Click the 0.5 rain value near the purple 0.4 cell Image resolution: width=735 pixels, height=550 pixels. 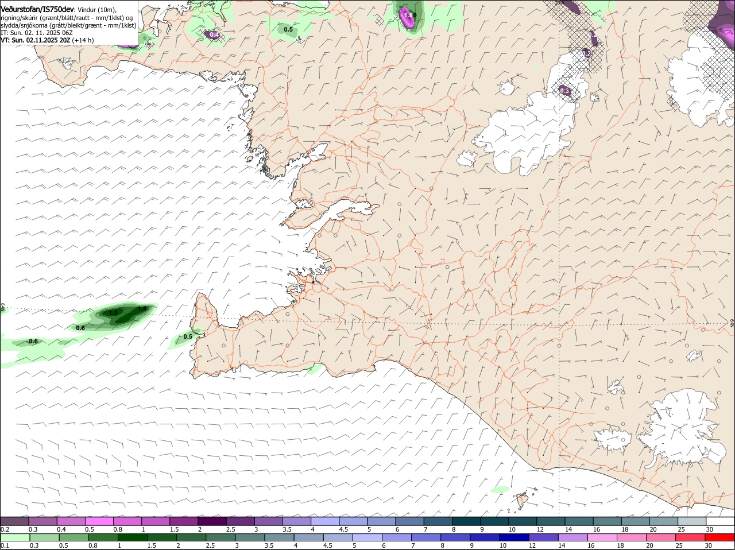click(x=288, y=29)
